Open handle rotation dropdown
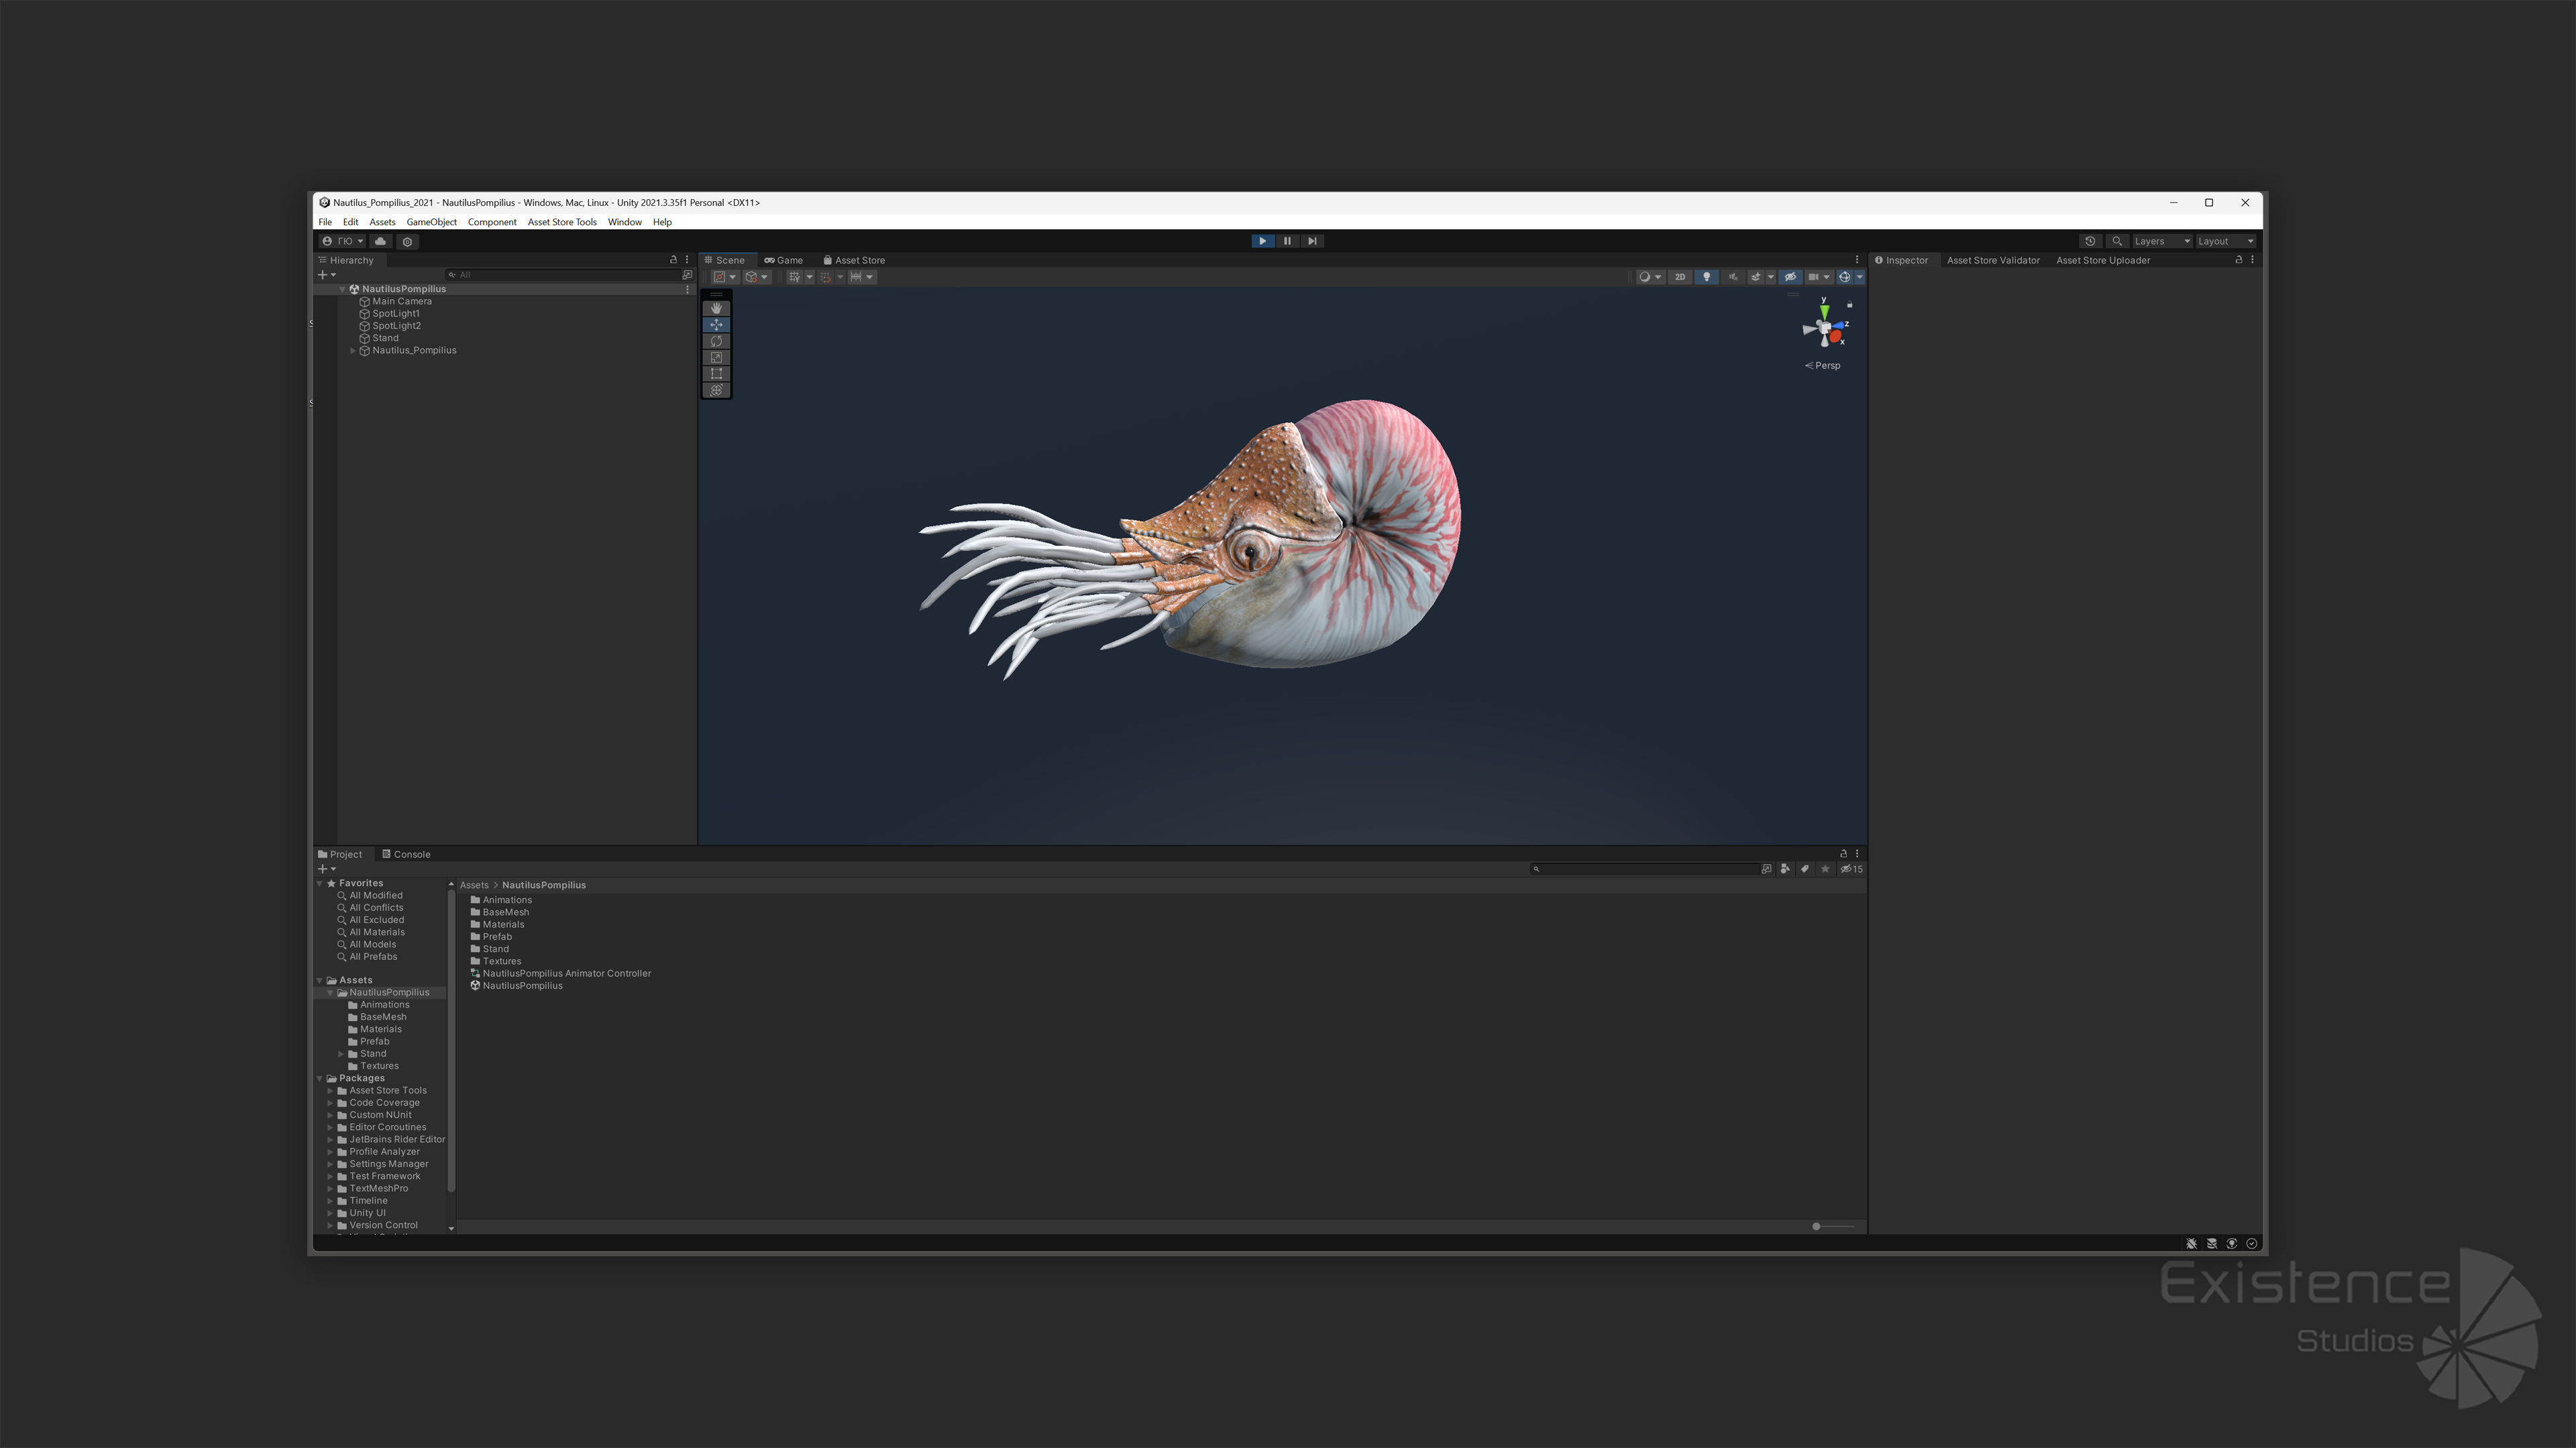2576x1448 pixels. click(757, 277)
